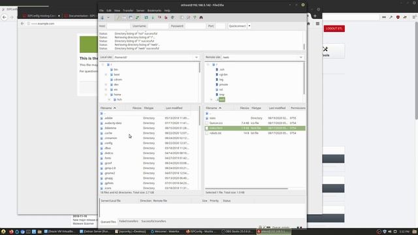Toggle the local directory tree display
418x235 pixels.
(124, 18)
